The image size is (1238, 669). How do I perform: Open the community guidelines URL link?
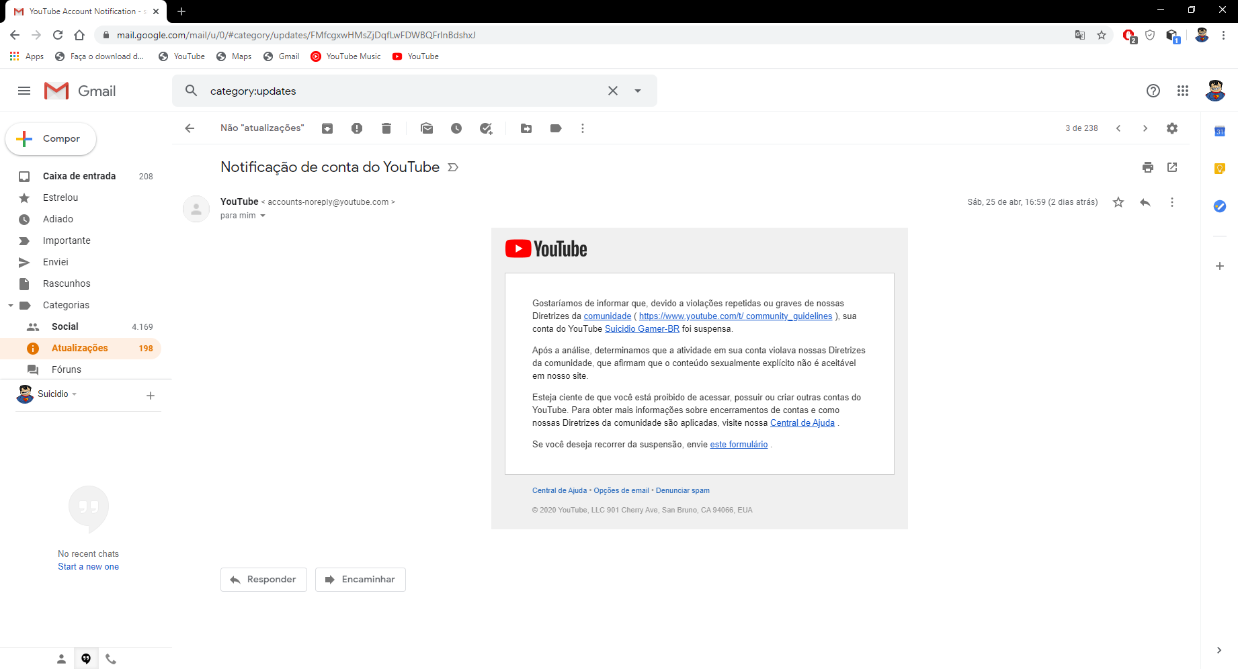(x=735, y=316)
